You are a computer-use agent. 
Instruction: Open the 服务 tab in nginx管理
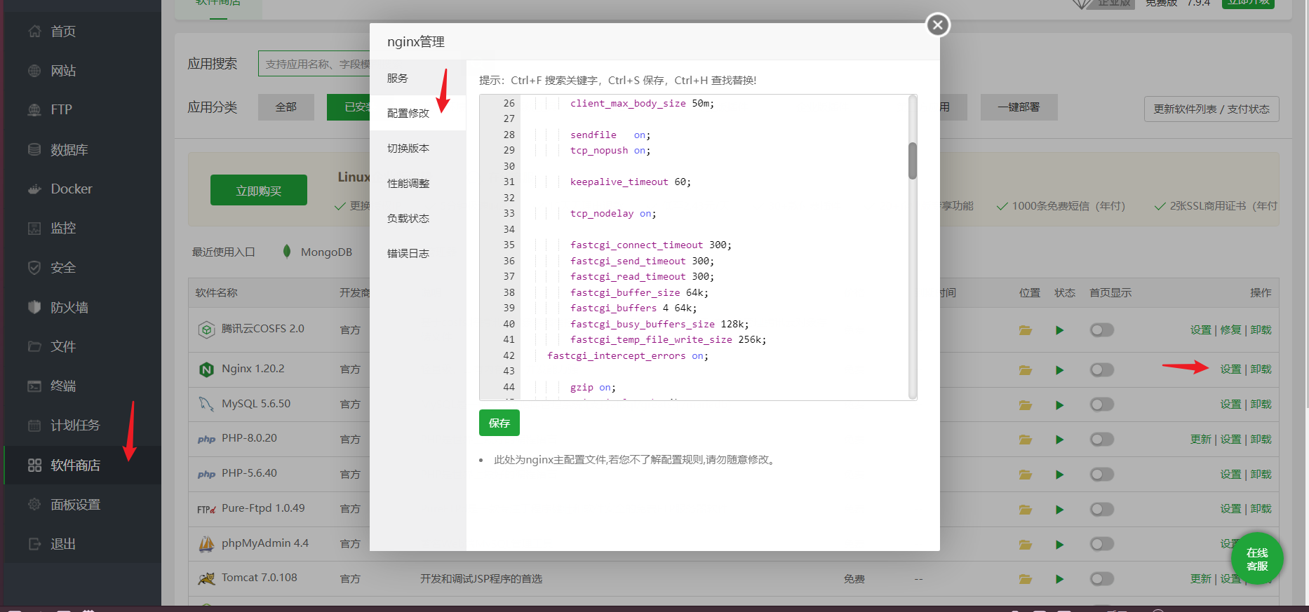[417, 78]
